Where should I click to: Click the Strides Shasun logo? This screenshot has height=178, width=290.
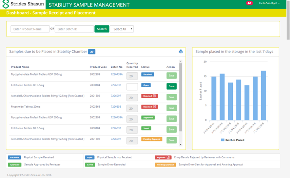(x=22, y=4)
